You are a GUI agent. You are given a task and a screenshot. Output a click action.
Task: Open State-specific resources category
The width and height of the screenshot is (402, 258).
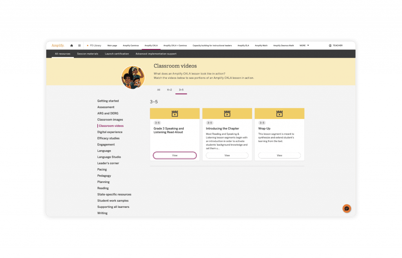point(114,194)
